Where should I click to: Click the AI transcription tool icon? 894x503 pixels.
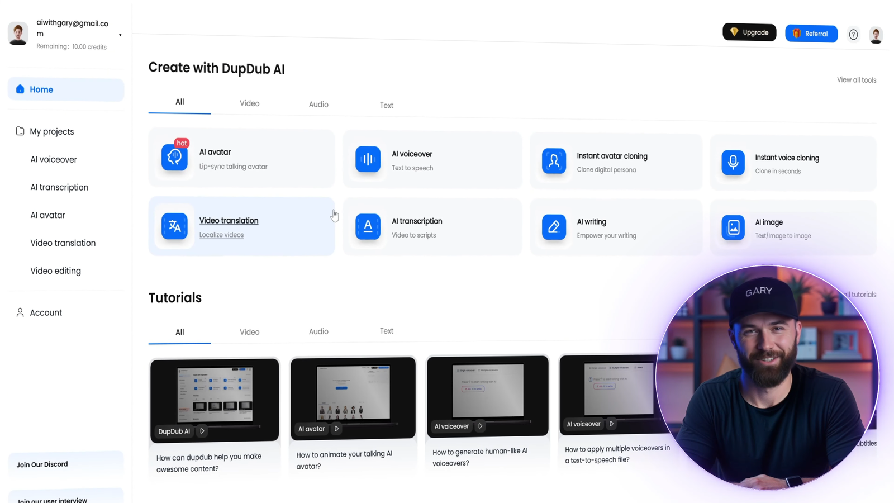click(368, 226)
